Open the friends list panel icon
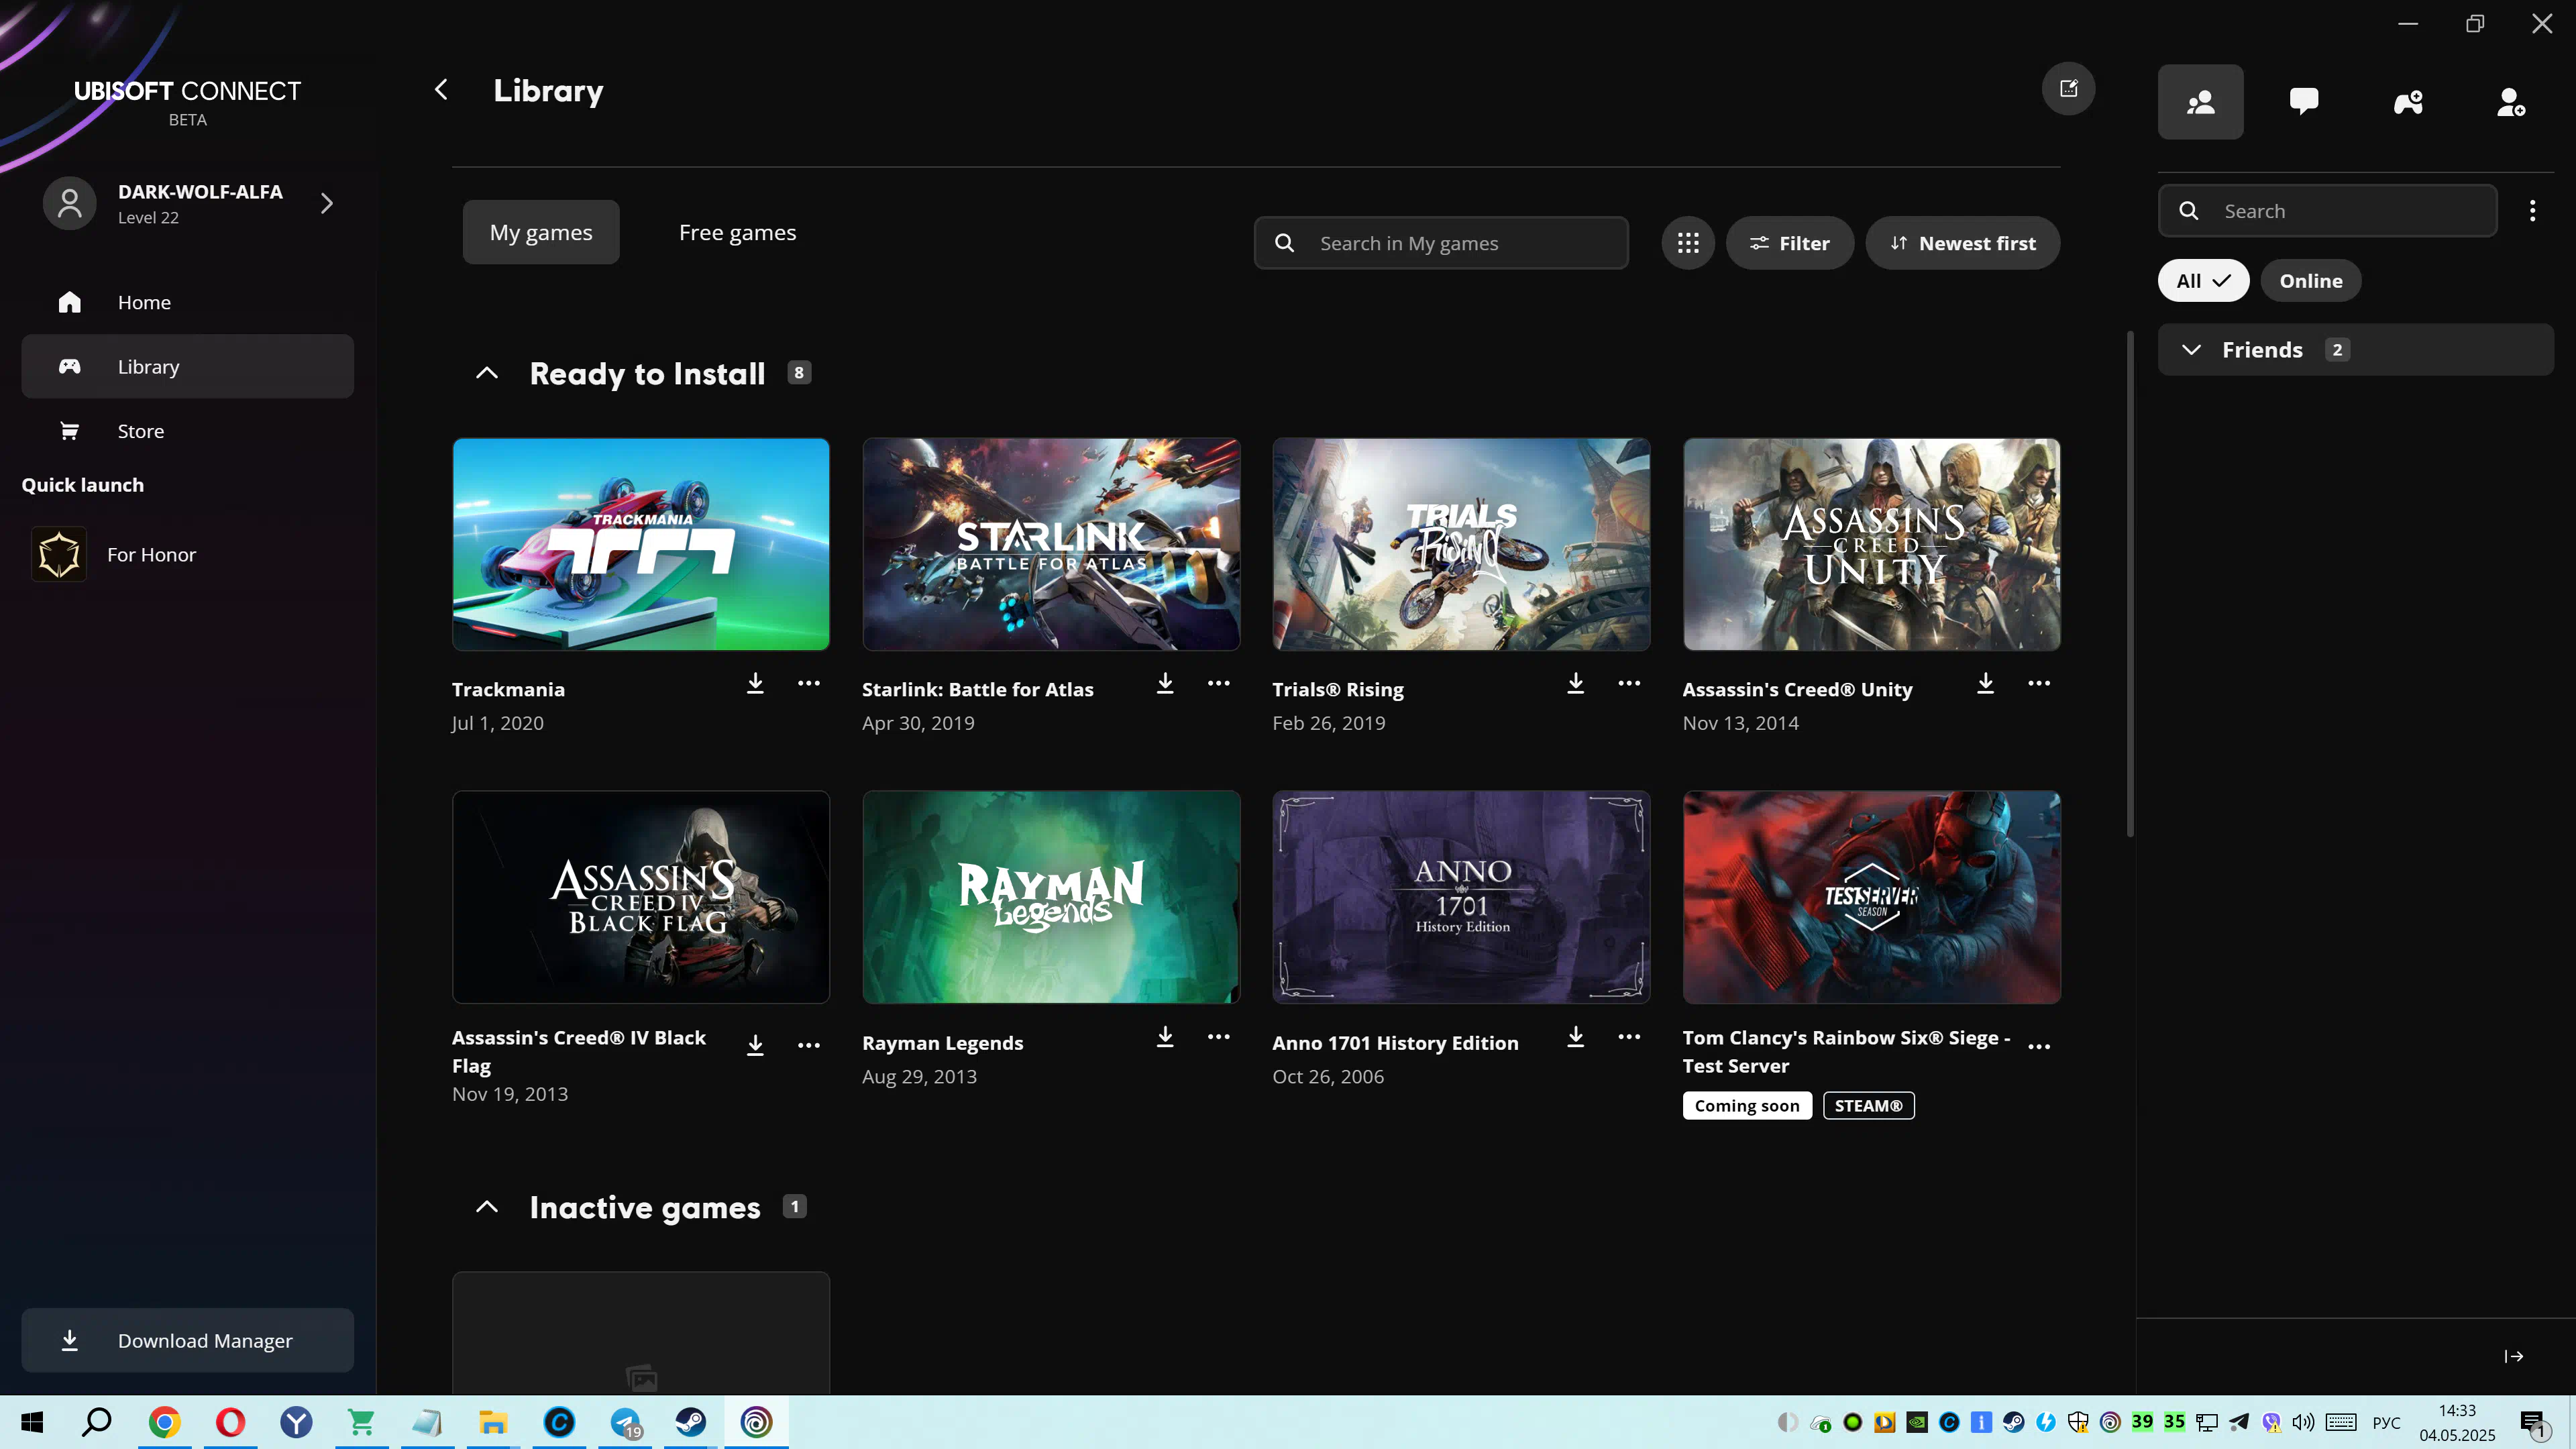Viewport: 2576px width, 1449px height. (x=2200, y=102)
